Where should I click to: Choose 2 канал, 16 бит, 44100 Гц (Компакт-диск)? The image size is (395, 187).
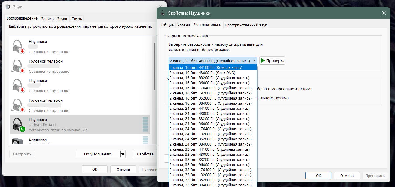tap(206, 68)
